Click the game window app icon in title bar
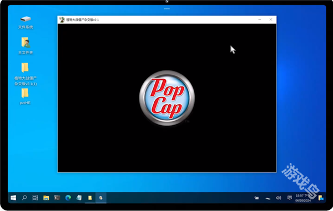The image size is (333, 211). pos(62,20)
